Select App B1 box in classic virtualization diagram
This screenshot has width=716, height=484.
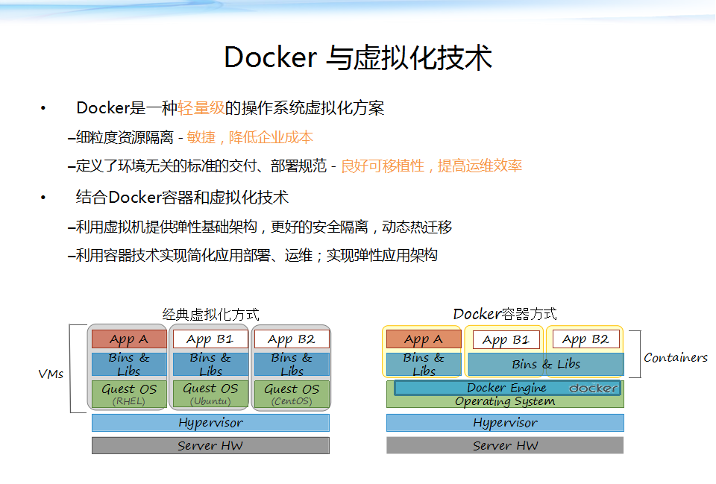coord(210,339)
